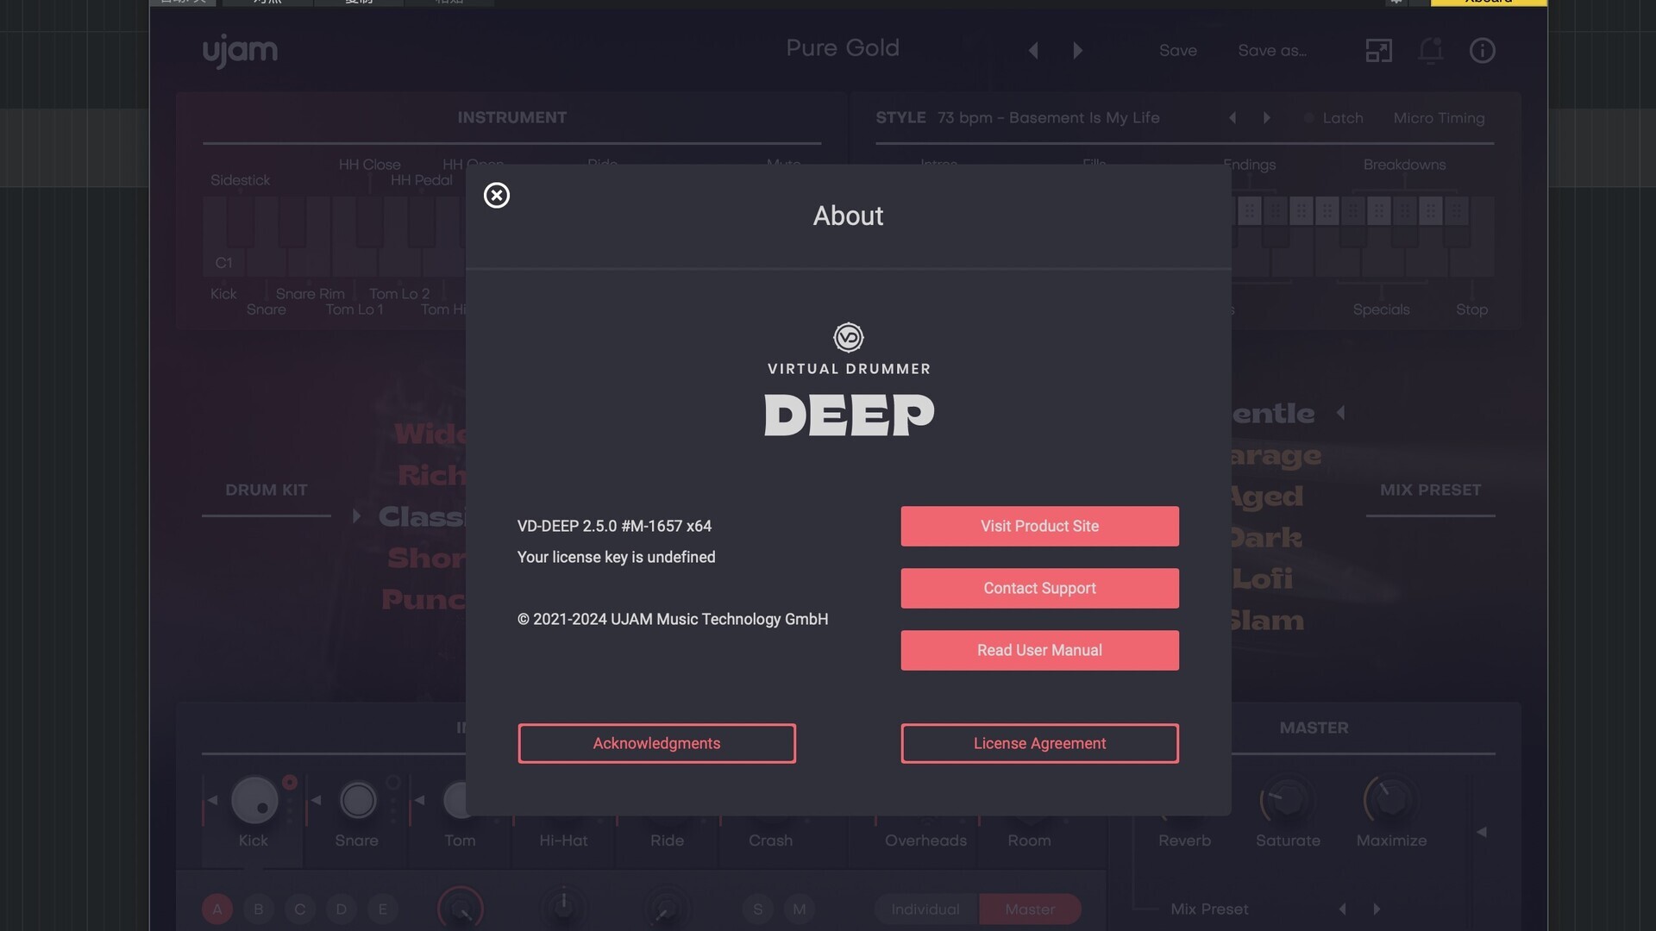This screenshot has height=931, width=1656.
Task: Click the arrow left of Snare knob
Action: coord(316,800)
